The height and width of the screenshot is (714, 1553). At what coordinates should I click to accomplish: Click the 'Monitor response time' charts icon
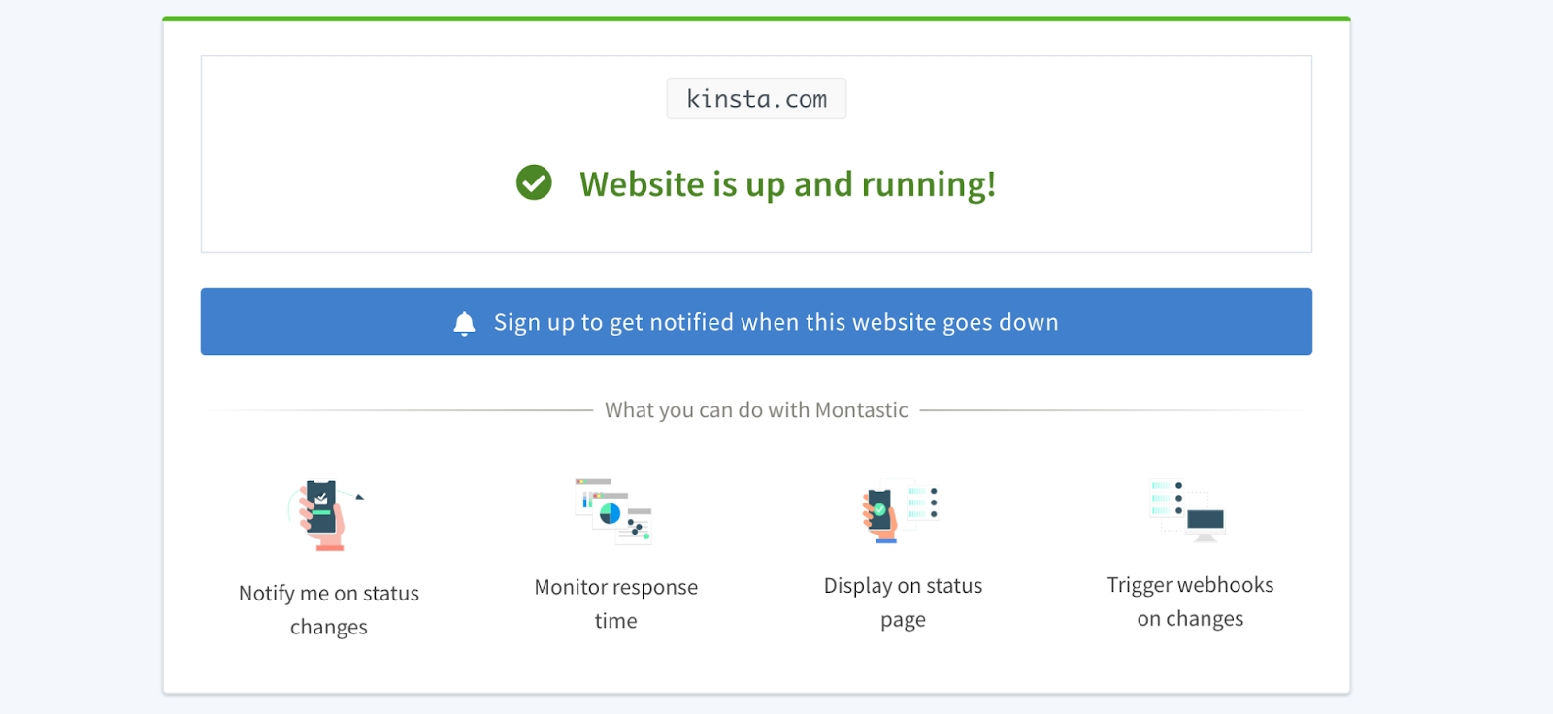611,509
